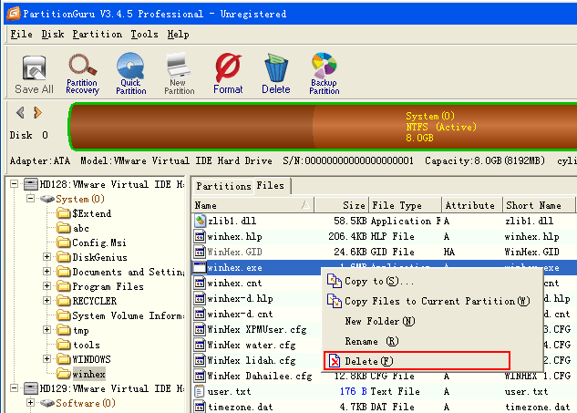The height and width of the screenshot is (413, 577).
Task: Click the New Partition toolbar icon
Action: (179, 74)
